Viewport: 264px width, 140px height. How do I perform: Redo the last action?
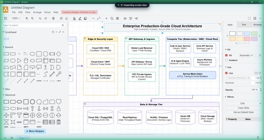[46, 18]
